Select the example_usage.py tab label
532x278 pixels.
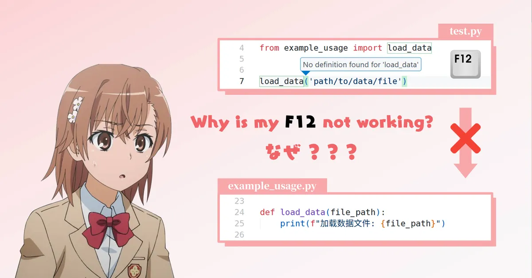click(272, 186)
